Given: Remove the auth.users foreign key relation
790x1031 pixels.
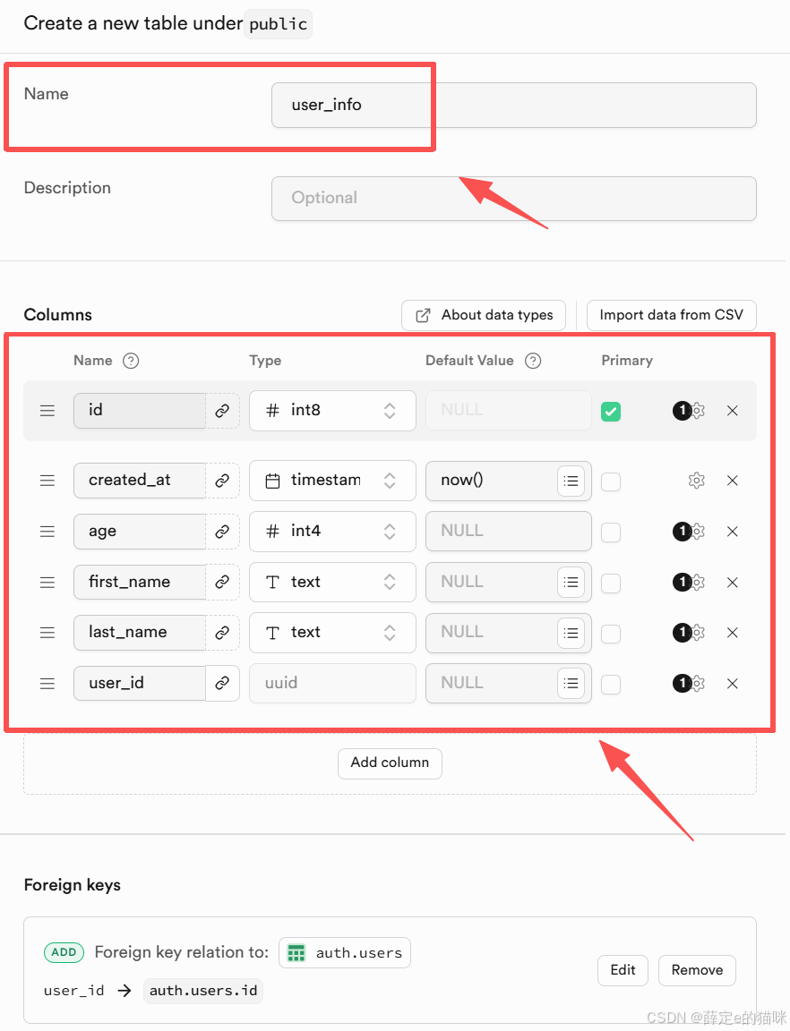Looking at the screenshot, I should click(697, 970).
